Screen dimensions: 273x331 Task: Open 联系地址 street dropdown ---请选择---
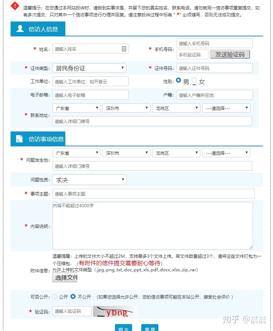[226, 108]
